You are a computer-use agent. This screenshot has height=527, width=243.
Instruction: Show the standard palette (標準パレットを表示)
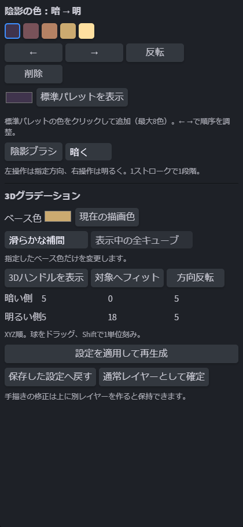[82, 97]
